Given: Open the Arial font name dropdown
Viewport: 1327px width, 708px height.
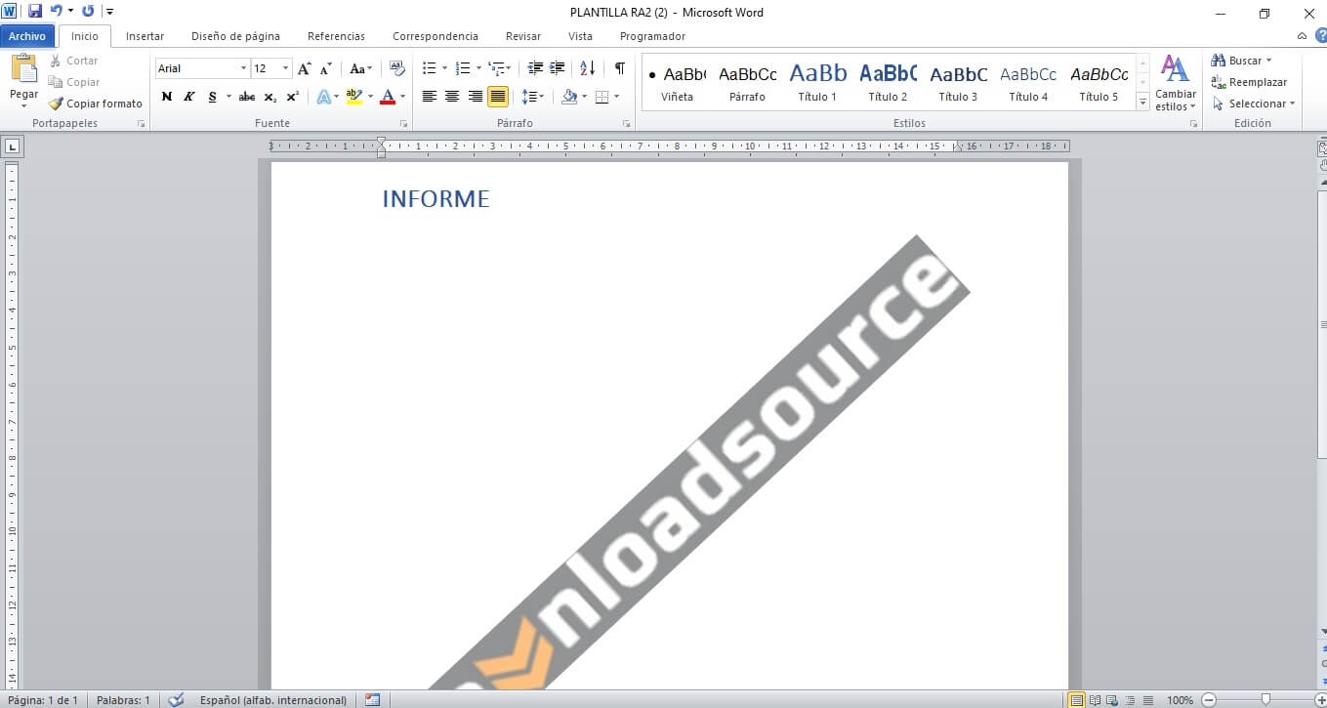Looking at the screenshot, I should tap(243, 68).
